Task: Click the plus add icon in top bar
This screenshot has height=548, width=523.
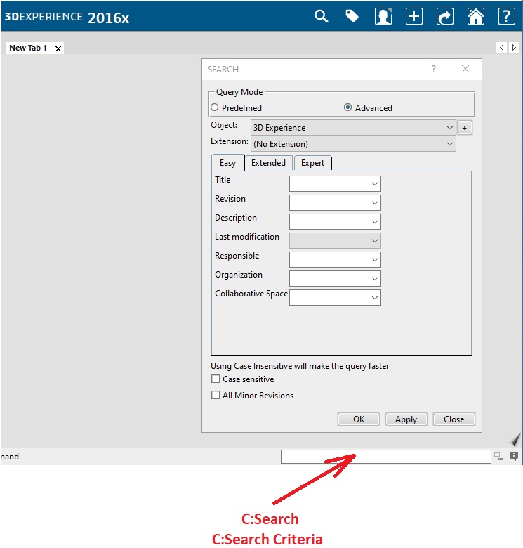Action: pos(414,16)
